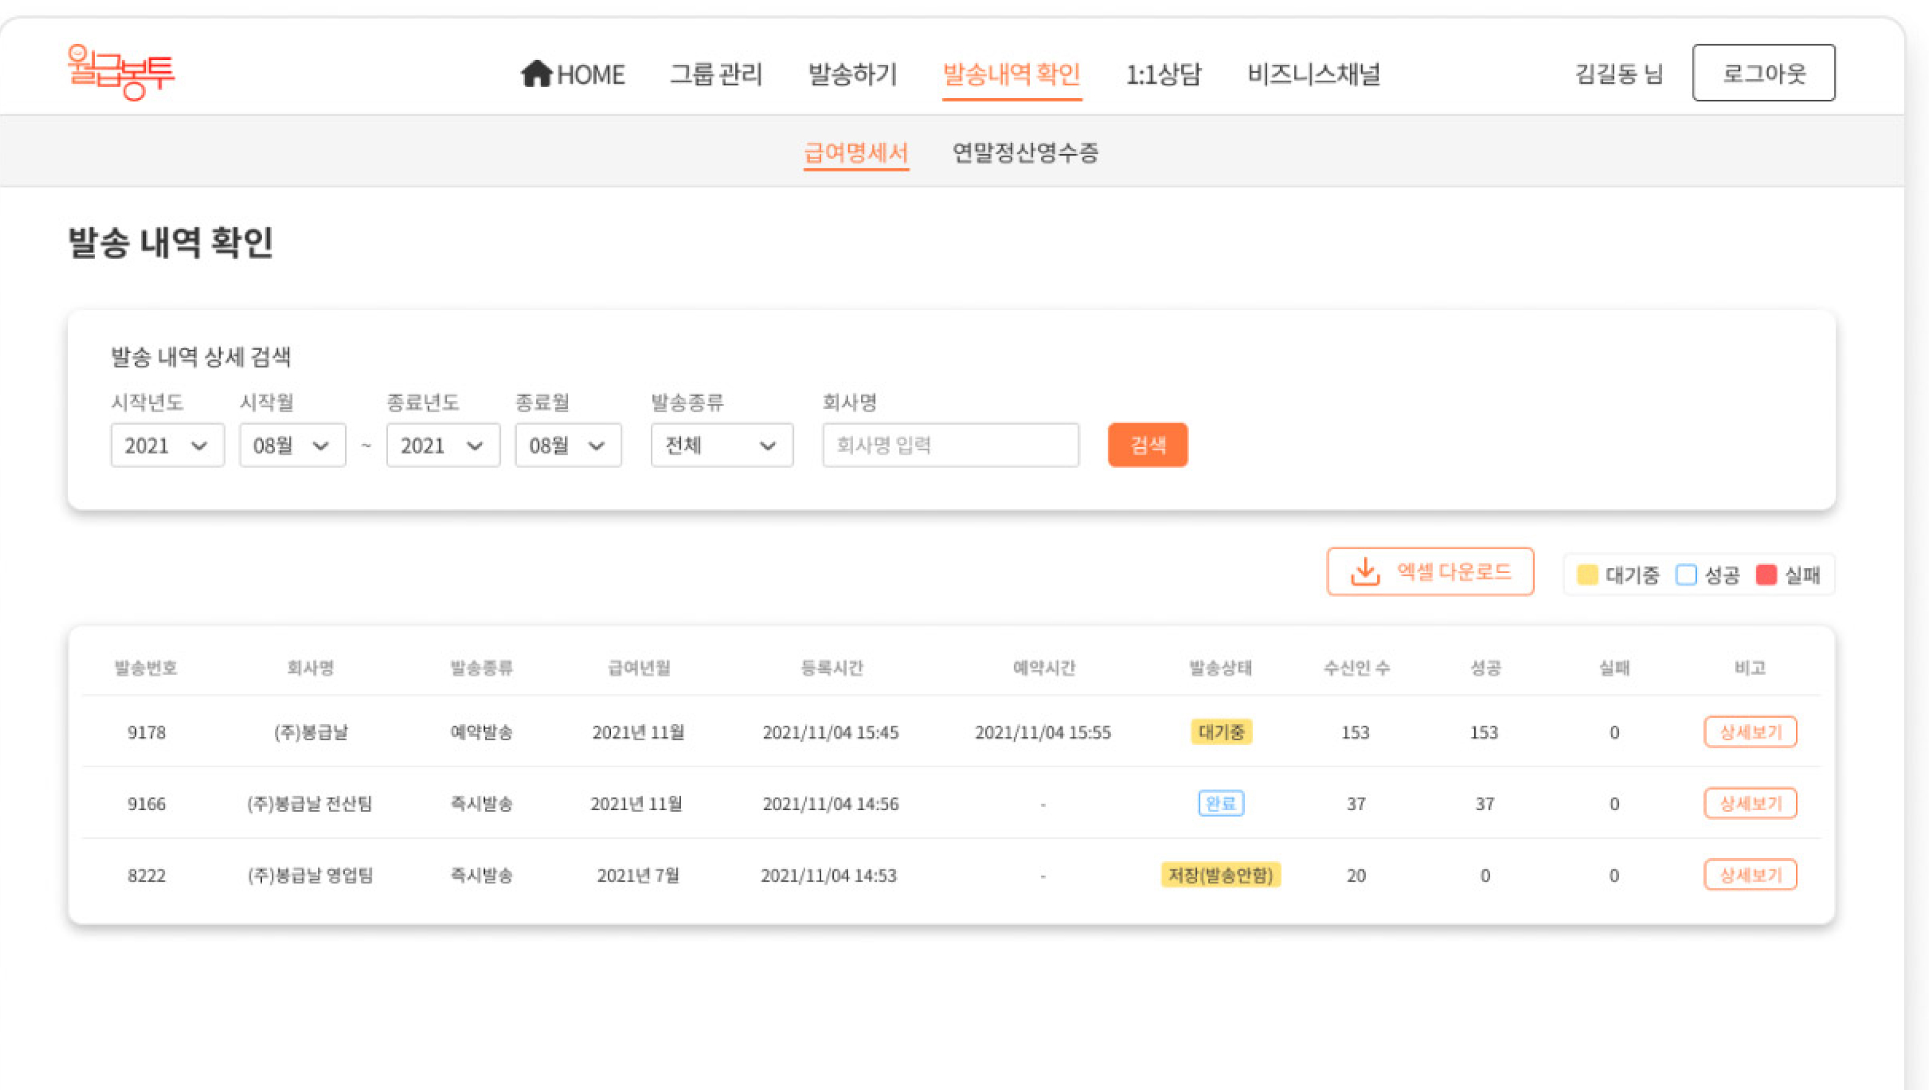Click the 회사명 column header in table
The height and width of the screenshot is (1090, 1929).
tap(311, 667)
